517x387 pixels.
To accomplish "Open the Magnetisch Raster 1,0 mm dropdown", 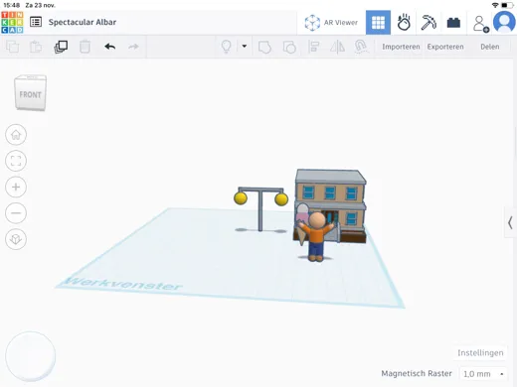I will click(483, 374).
